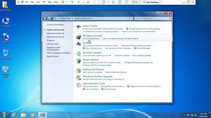Click the forward navigation button
The width and height of the screenshot is (211, 118).
(49, 18)
